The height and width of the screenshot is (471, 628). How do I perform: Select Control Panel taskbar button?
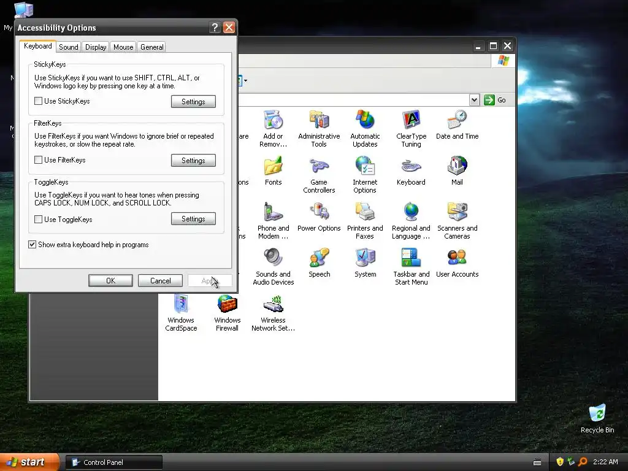coord(114,462)
